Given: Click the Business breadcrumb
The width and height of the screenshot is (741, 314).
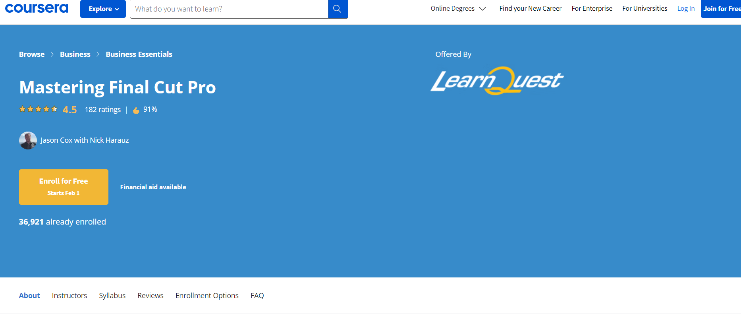Looking at the screenshot, I should click(75, 54).
